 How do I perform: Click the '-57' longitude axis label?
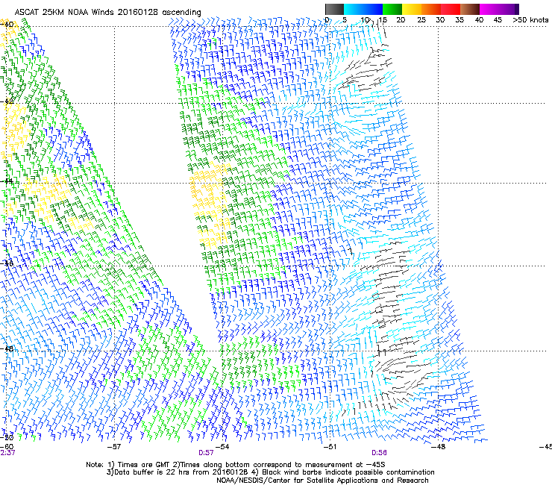coord(113,447)
